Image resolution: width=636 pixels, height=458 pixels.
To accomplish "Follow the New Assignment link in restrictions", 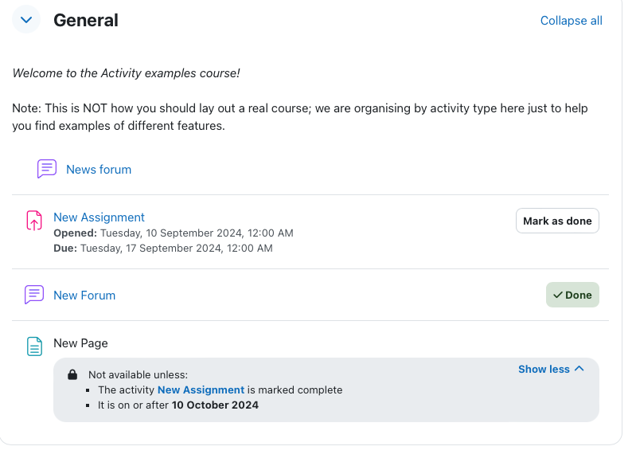I will (201, 389).
